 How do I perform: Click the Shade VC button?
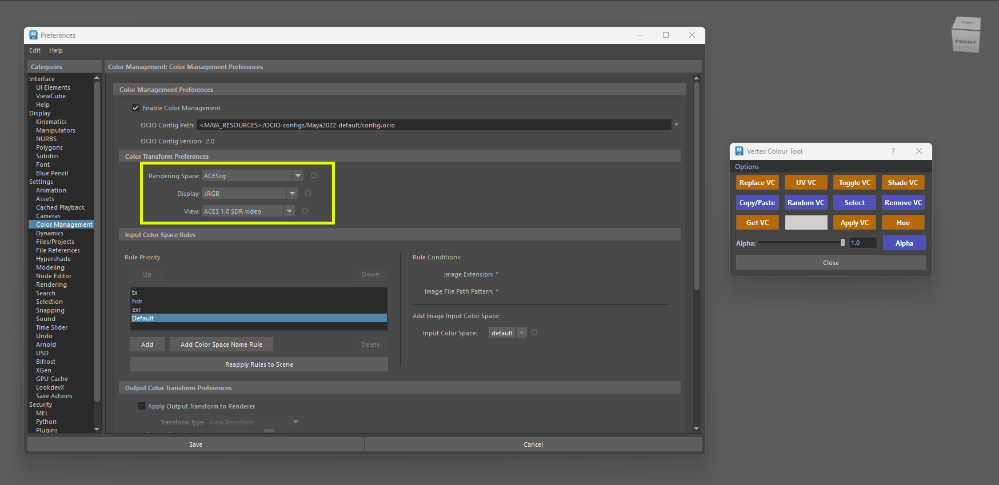pyautogui.click(x=903, y=183)
